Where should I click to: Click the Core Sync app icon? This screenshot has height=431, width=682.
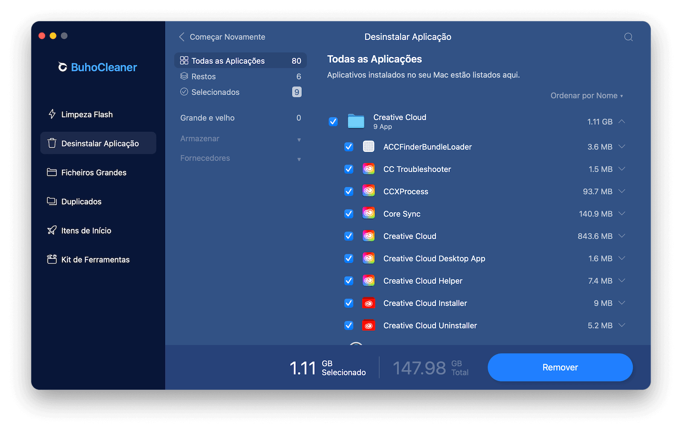[369, 213]
